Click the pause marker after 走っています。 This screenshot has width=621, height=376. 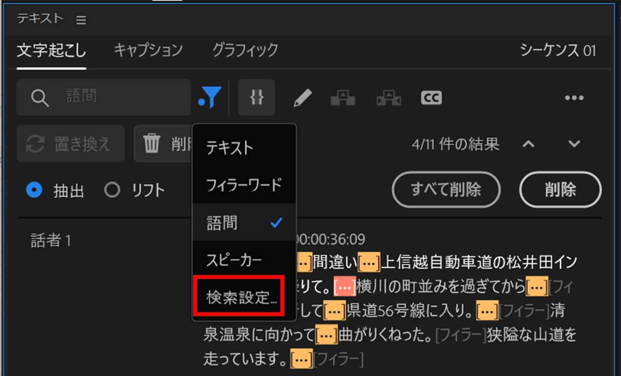301,360
